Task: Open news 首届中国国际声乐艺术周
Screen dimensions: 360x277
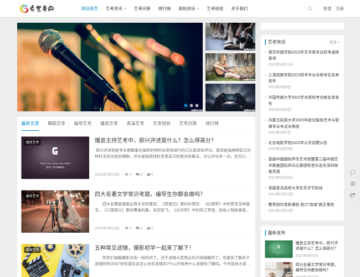Action: click(303, 165)
